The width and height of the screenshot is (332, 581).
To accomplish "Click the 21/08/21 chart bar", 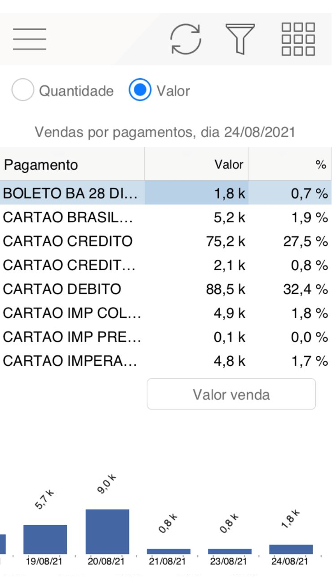I will click(168, 551).
